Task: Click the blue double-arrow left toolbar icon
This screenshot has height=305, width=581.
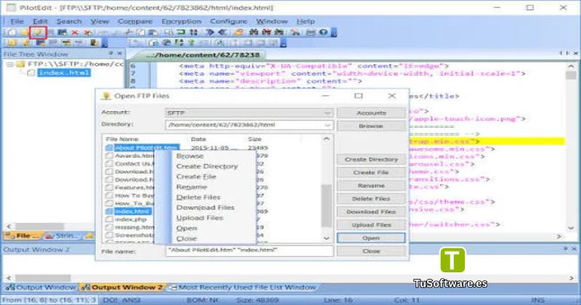Action: pyautogui.click(x=223, y=33)
